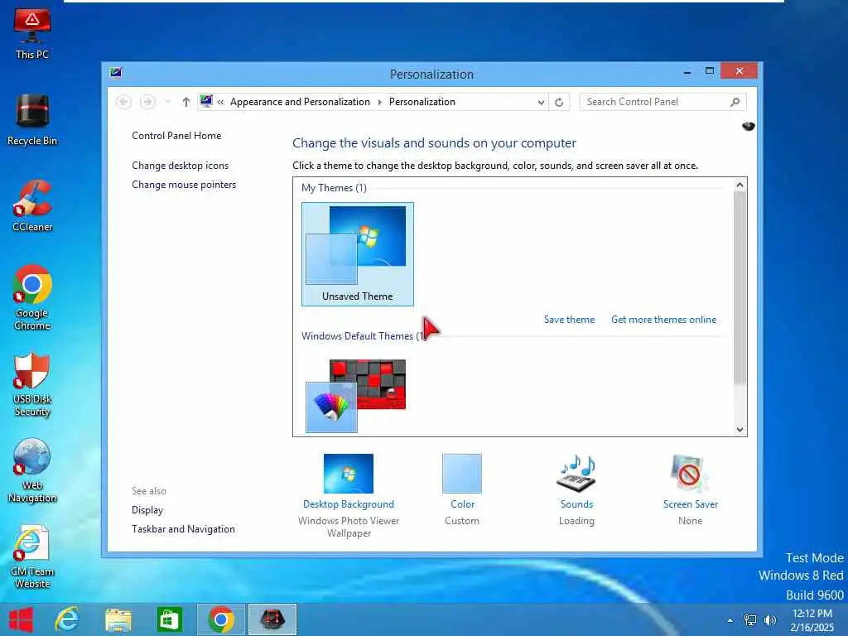The image size is (848, 636).
Task: Open Desktop Background settings
Action: pyautogui.click(x=349, y=481)
